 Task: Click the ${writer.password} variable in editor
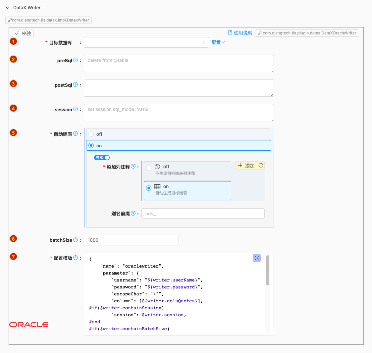pyautogui.click(x=172, y=287)
